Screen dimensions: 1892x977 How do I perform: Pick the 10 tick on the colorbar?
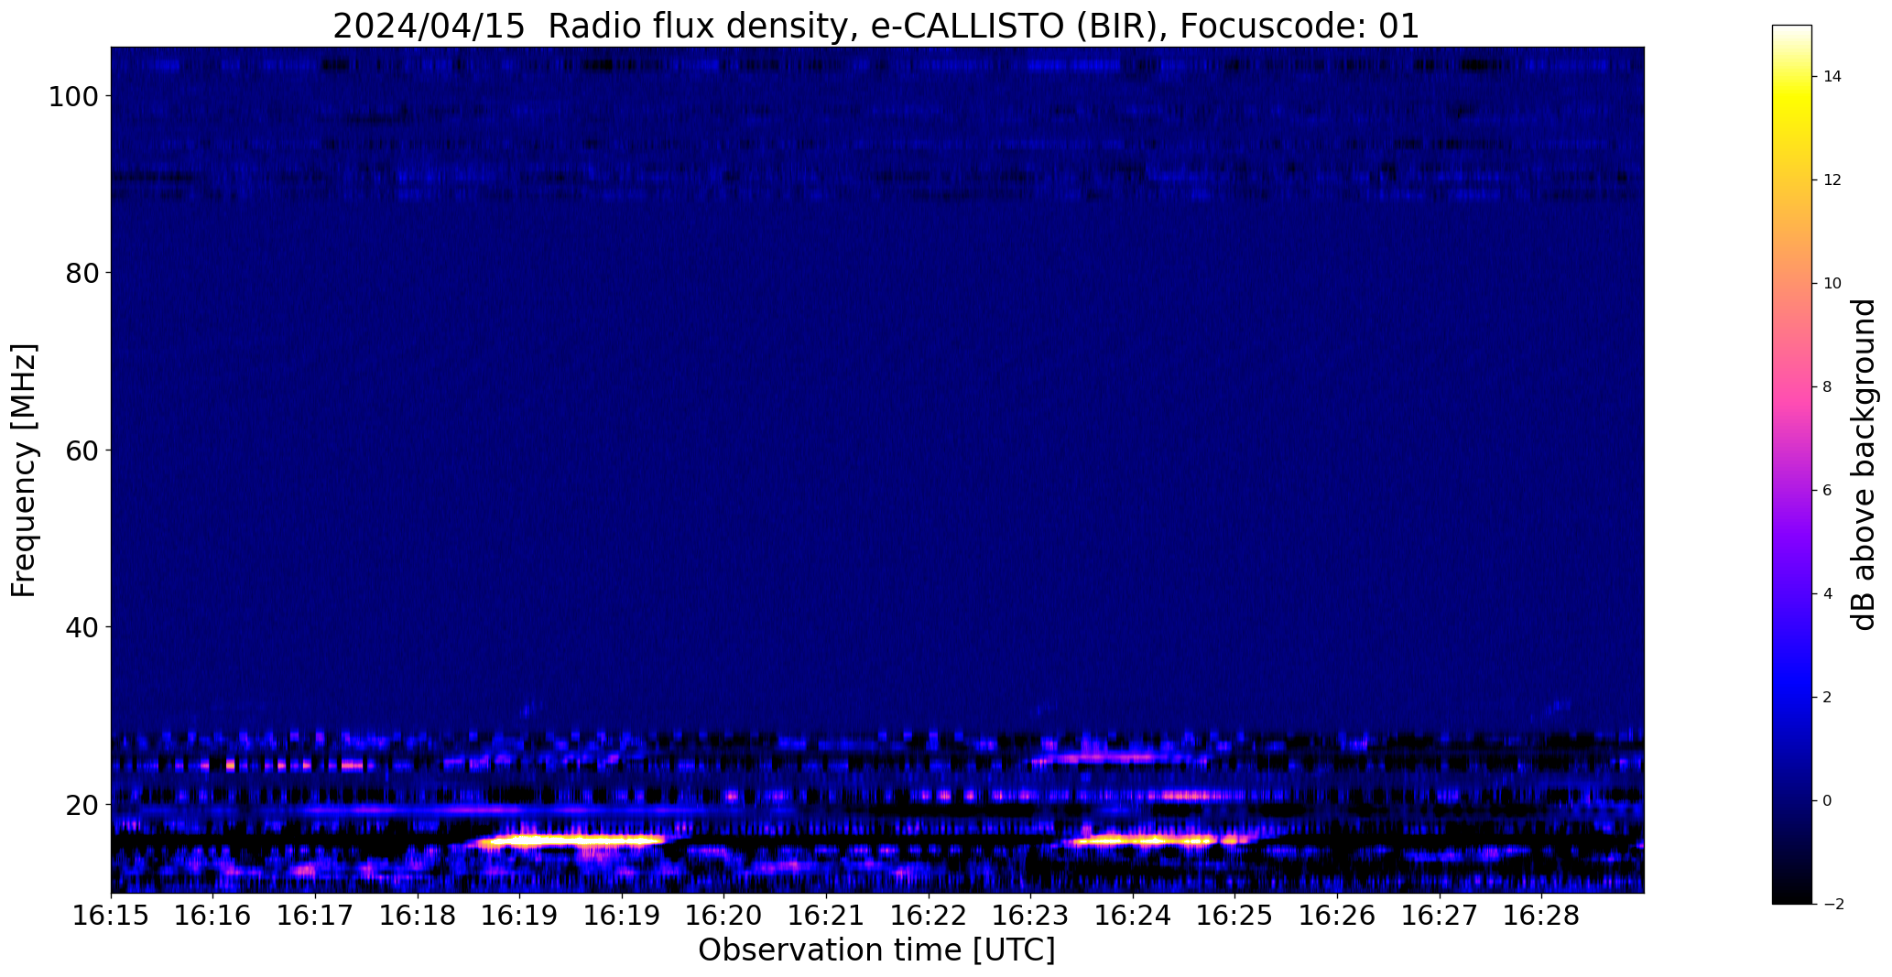click(x=1832, y=284)
